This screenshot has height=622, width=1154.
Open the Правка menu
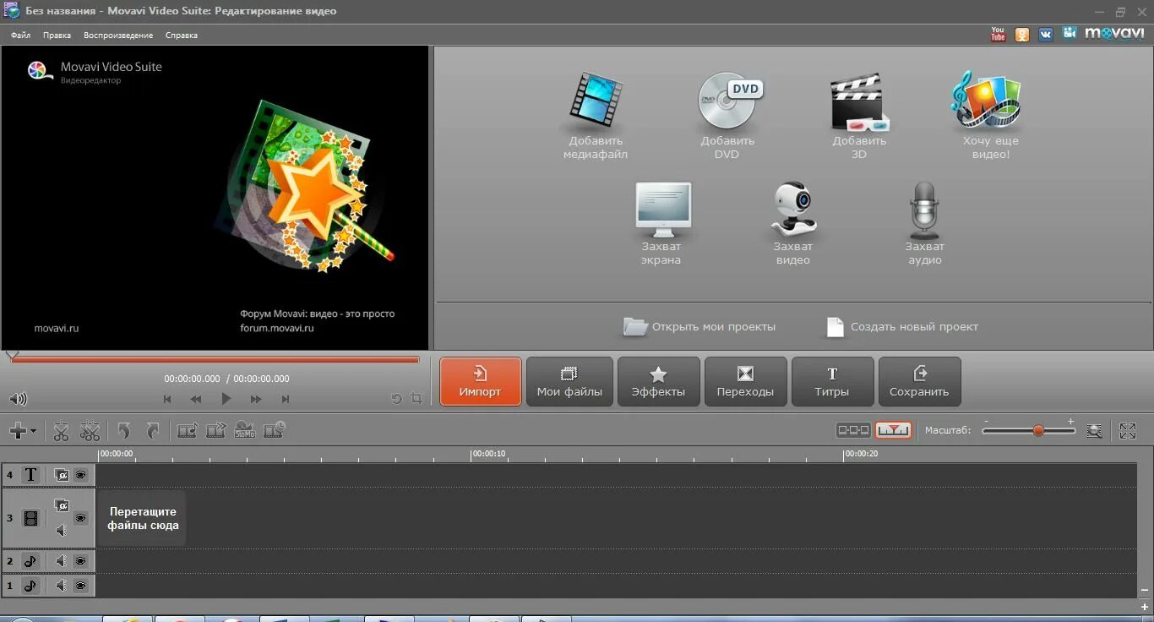[x=57, y=35]
